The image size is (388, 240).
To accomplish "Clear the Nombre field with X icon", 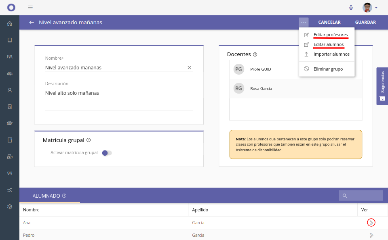I will pyautogui.click(x=189, y=67).
